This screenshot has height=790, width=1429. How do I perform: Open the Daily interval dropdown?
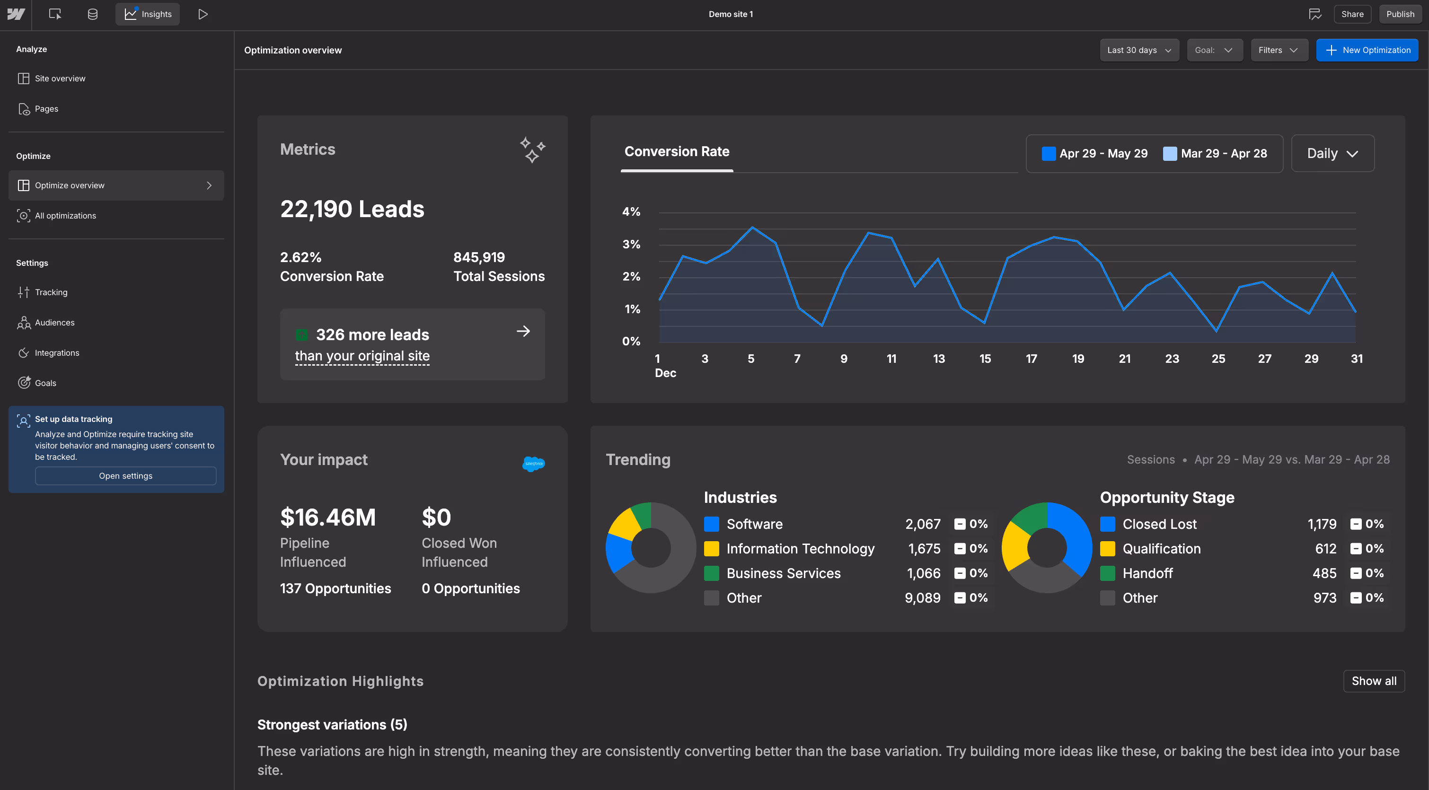(x=1332, y=154)
